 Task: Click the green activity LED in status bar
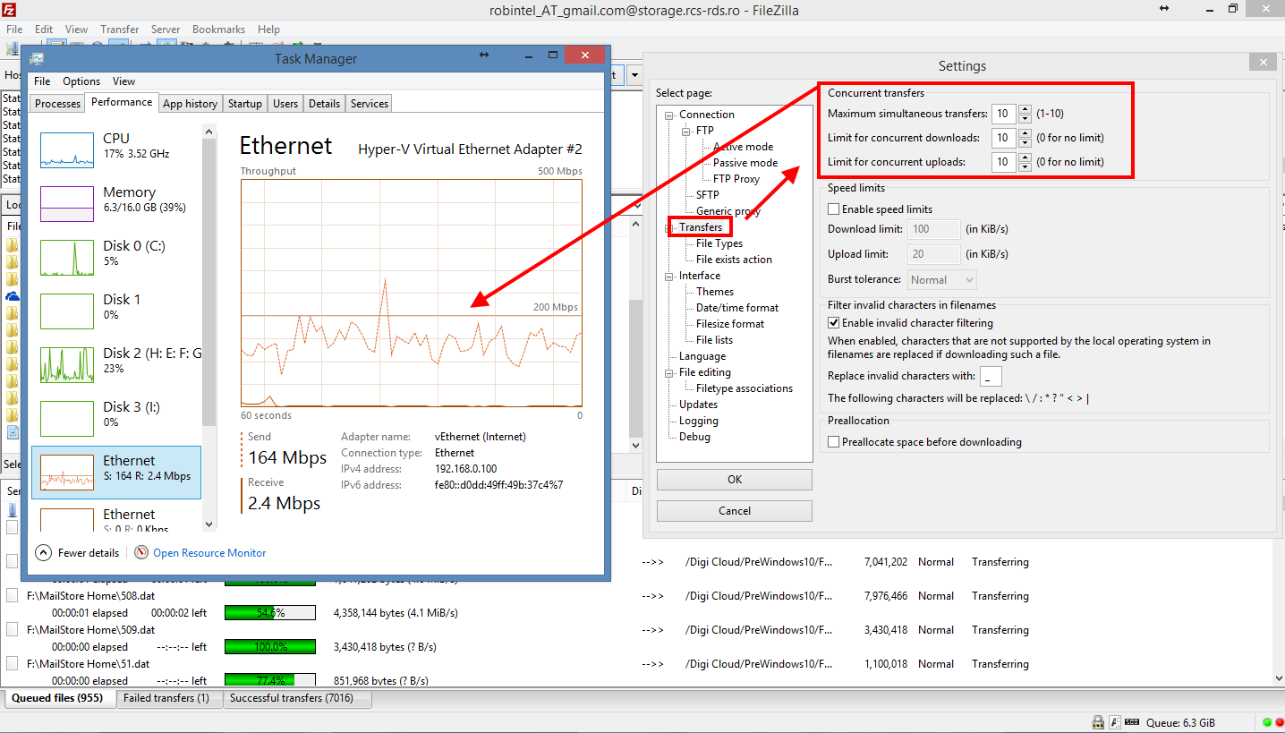pos(1267,722)
